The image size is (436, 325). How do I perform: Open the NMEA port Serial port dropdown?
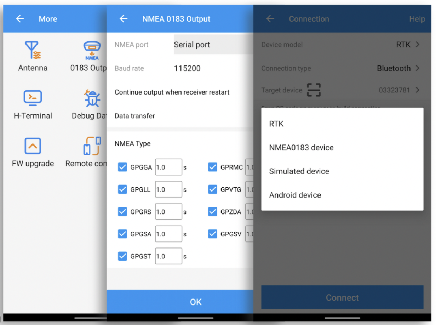click(213, 45)
